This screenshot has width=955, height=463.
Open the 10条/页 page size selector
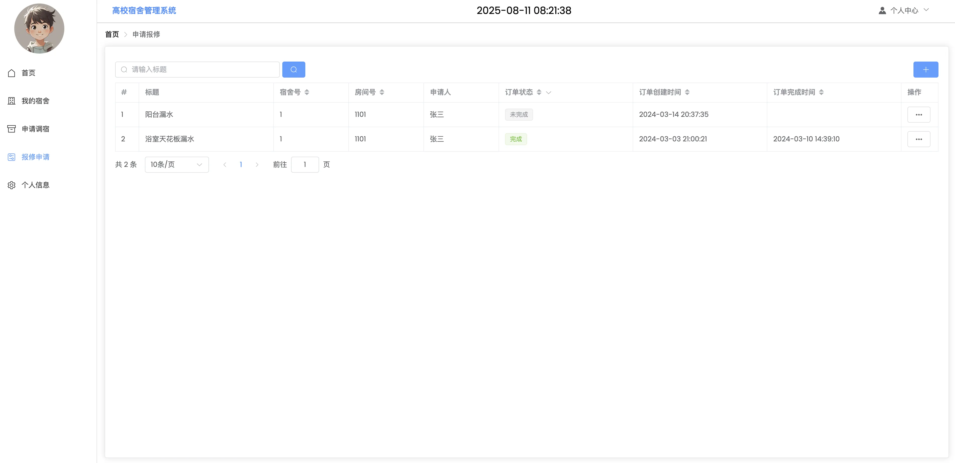tap(176, 165)
